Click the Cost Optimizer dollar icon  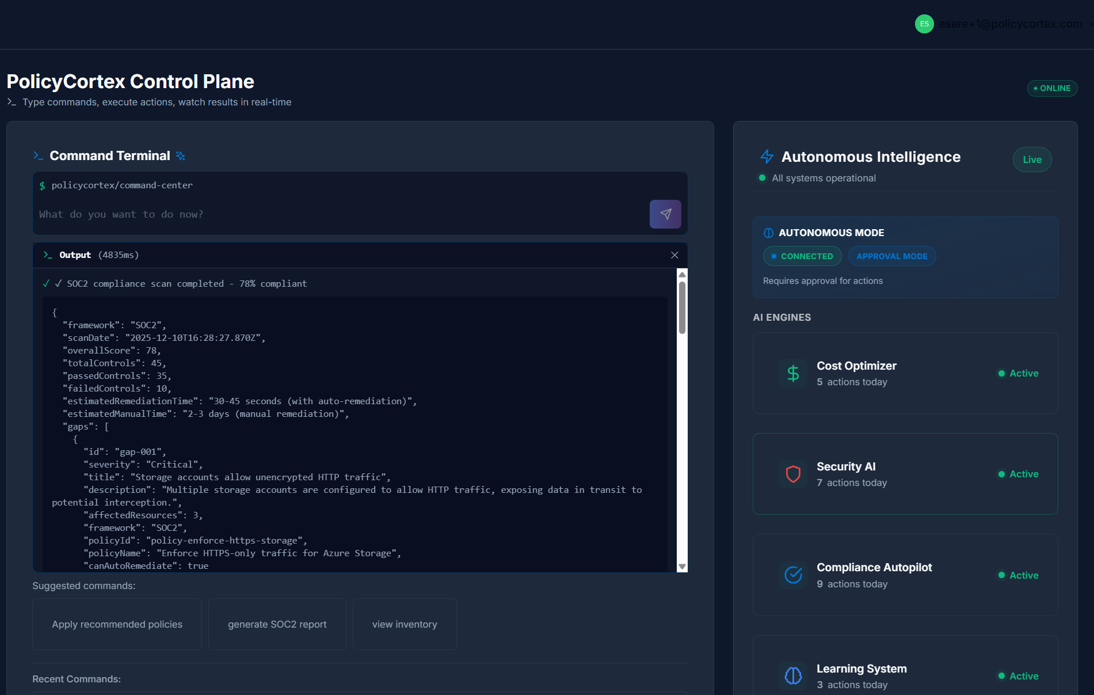pyautogui.click(x=793, y=373)
